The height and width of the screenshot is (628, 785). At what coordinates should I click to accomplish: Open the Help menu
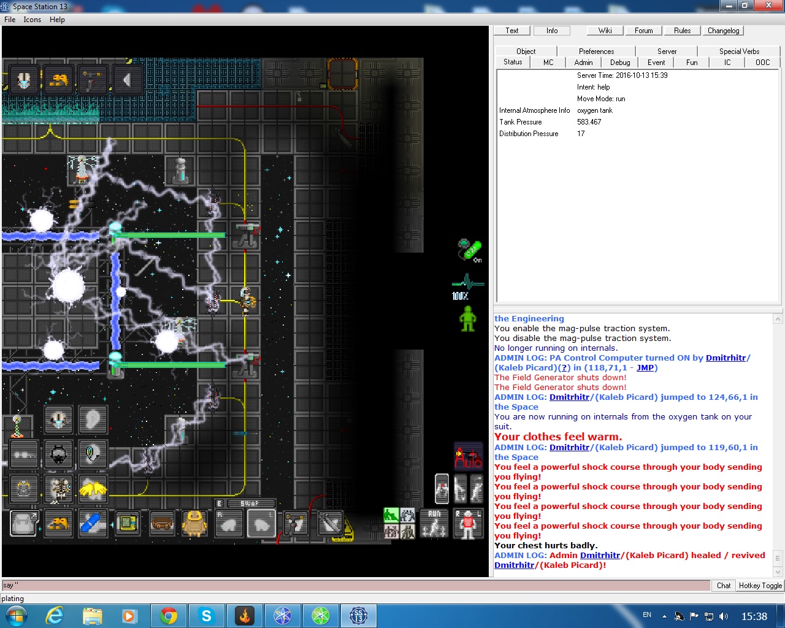tap(57, 20)
